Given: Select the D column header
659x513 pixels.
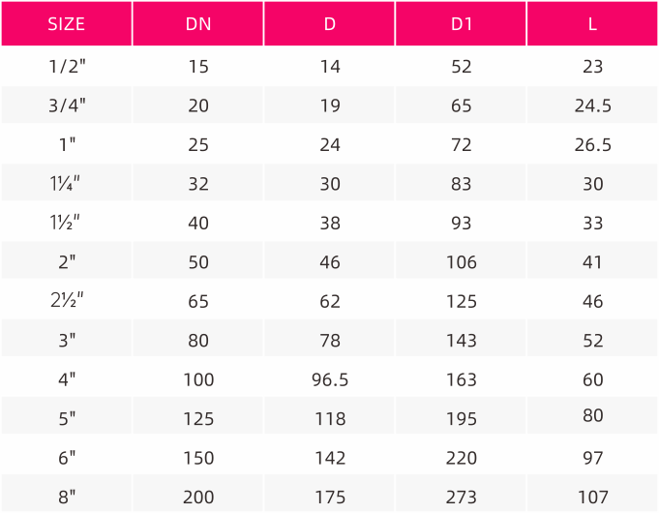Looking at the screenshot, I should click(330, 24).
